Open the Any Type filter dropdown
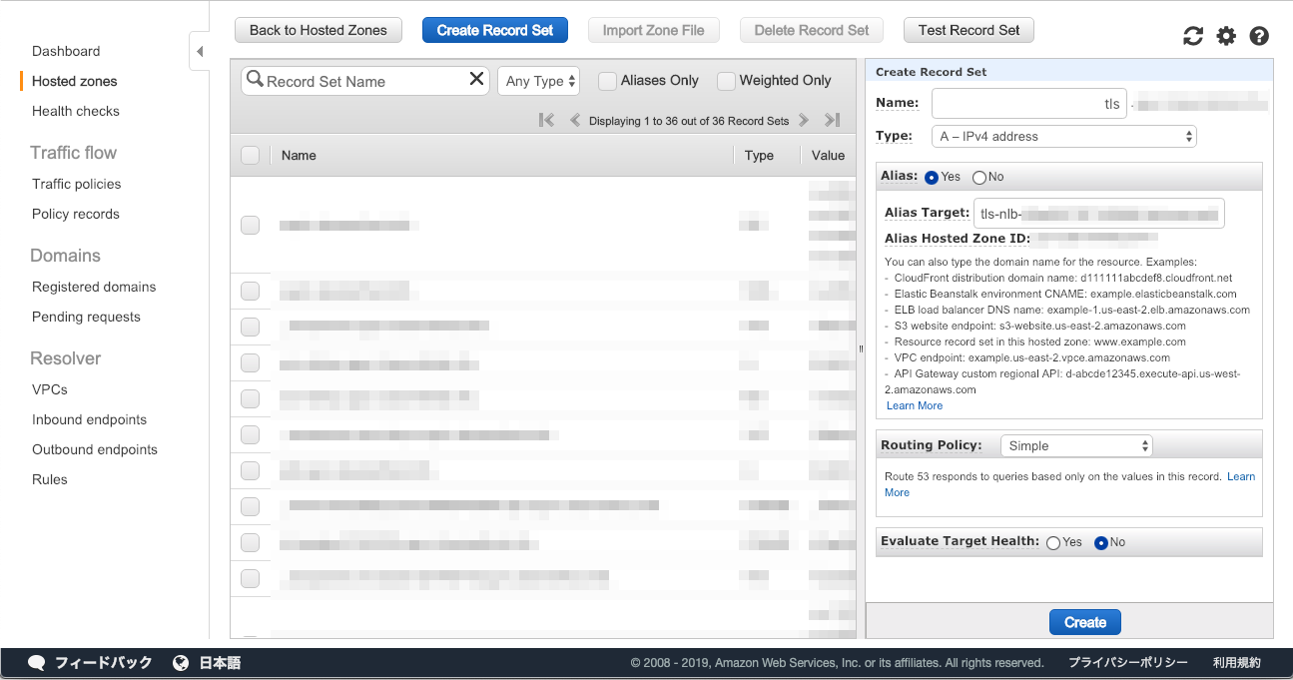 [539, 81]
